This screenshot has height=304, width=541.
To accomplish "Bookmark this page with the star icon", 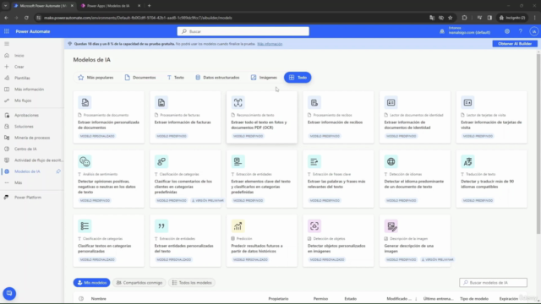I will click(451, 18).
